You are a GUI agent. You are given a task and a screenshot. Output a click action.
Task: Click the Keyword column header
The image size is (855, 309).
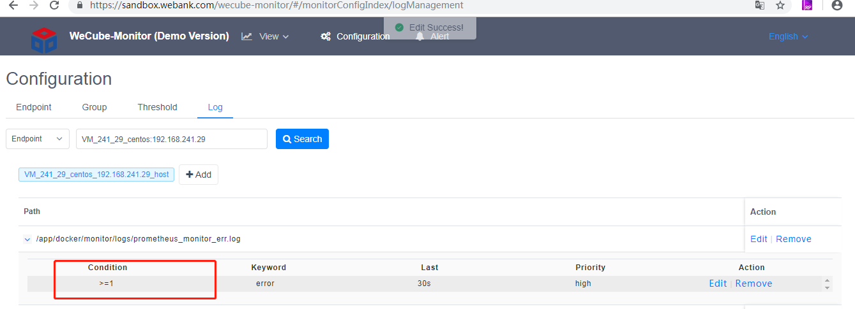coord(269,268)
